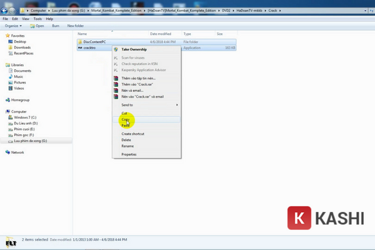375x250 pixels.
Task: Click the Desktop icon under Favorites
Action: (x=9, y=42)
